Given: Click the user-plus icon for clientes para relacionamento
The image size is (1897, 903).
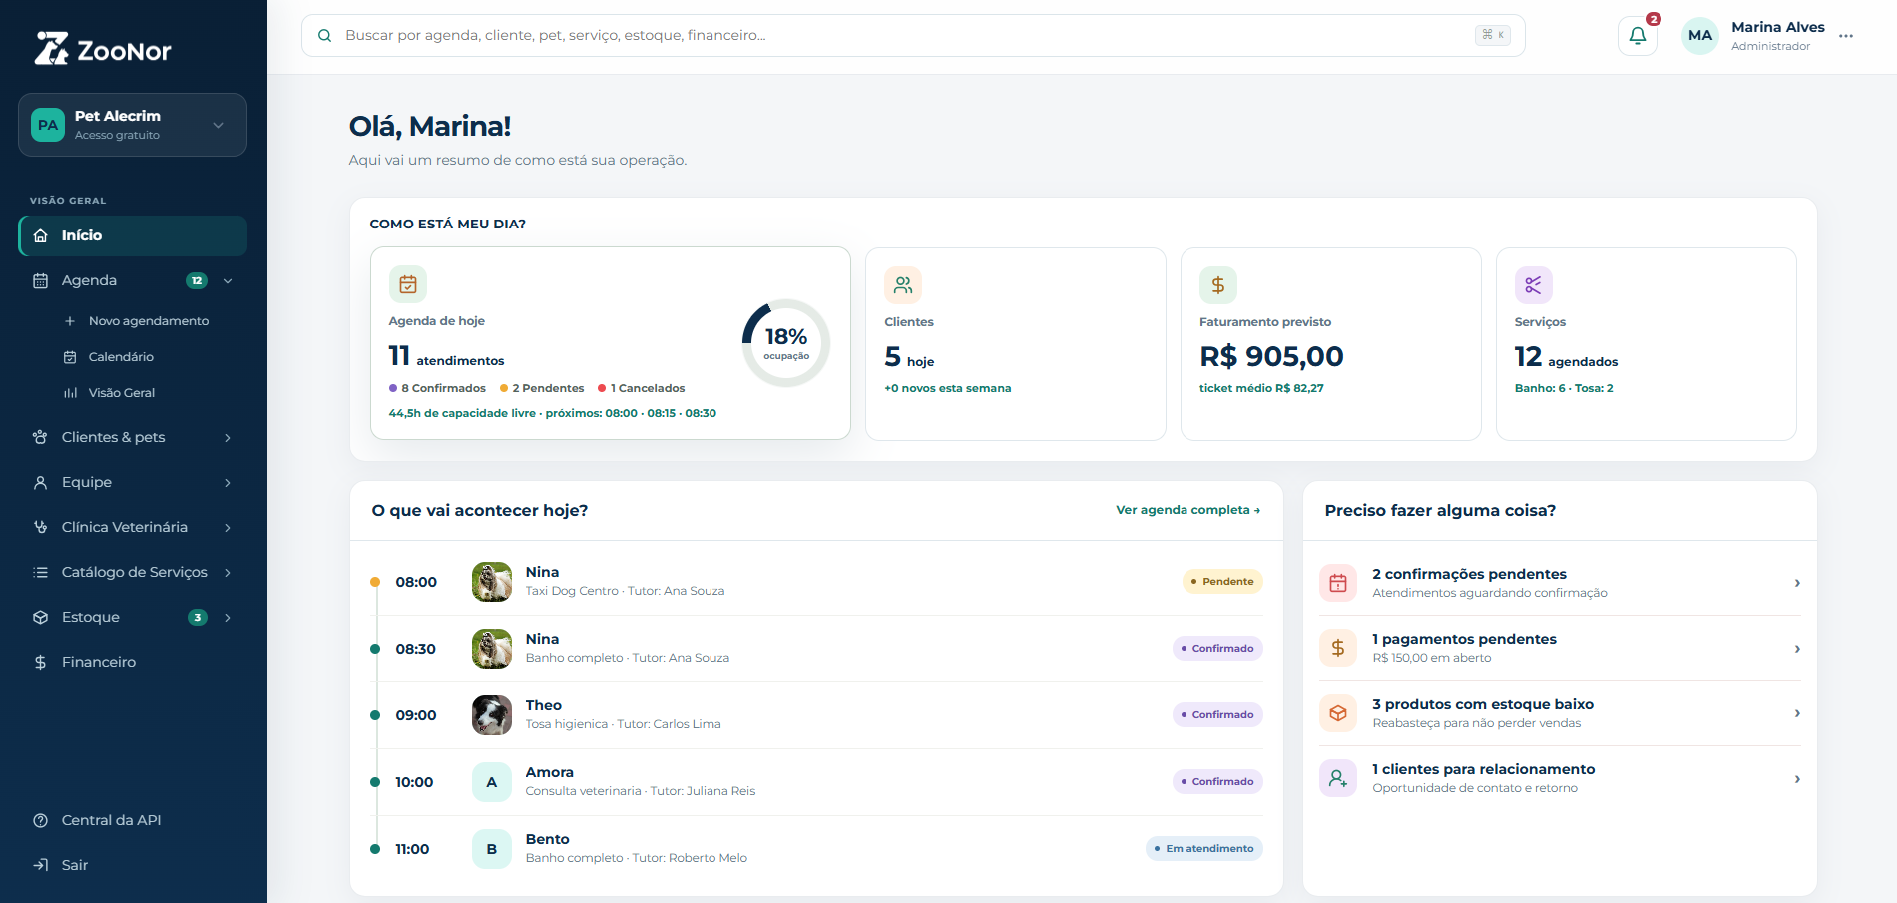Looking at the screenshot, I should [1338, 778].
